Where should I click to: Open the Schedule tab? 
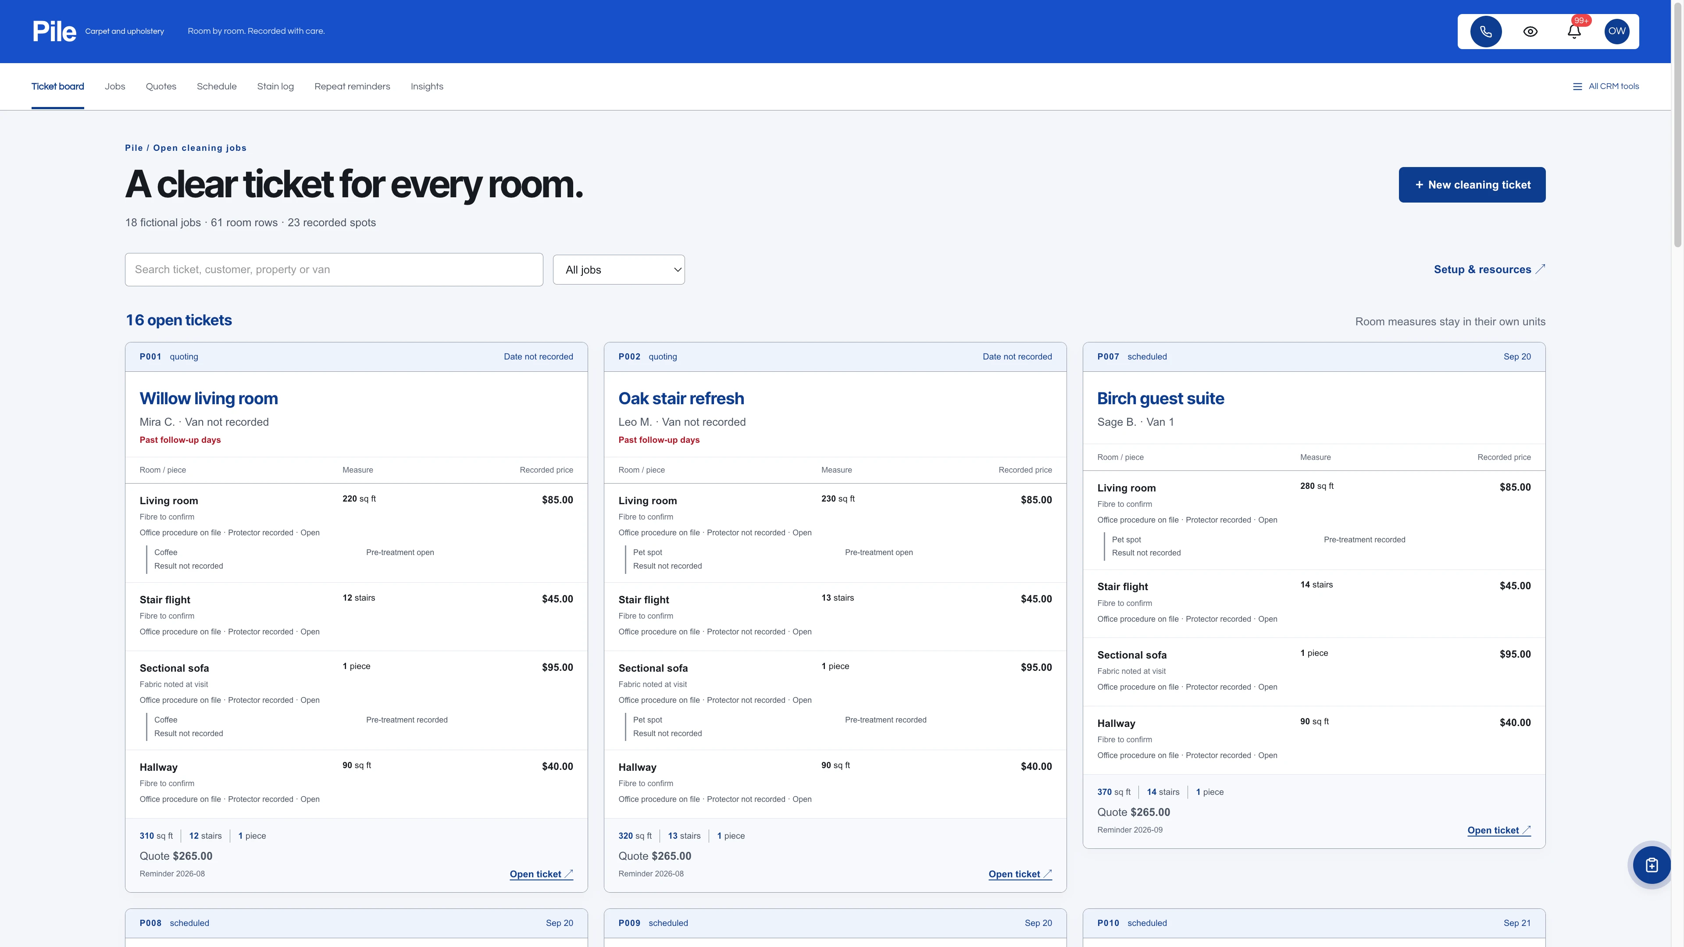click(216, 86)
